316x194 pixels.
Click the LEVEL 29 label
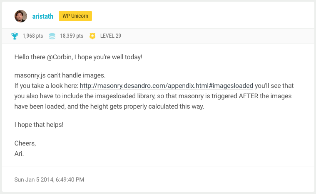tap(111, 36)
